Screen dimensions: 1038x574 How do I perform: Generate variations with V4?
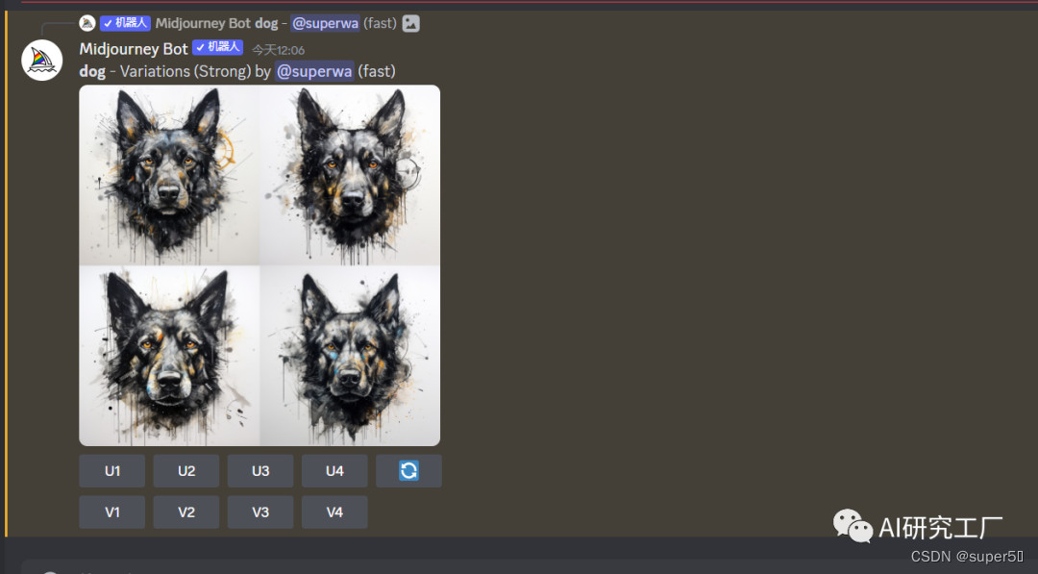[334, 512]
